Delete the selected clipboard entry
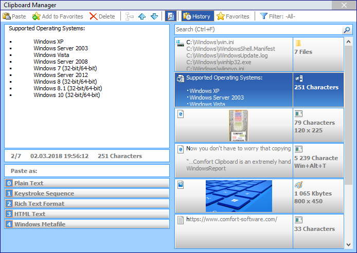 (x=102, y=16)
